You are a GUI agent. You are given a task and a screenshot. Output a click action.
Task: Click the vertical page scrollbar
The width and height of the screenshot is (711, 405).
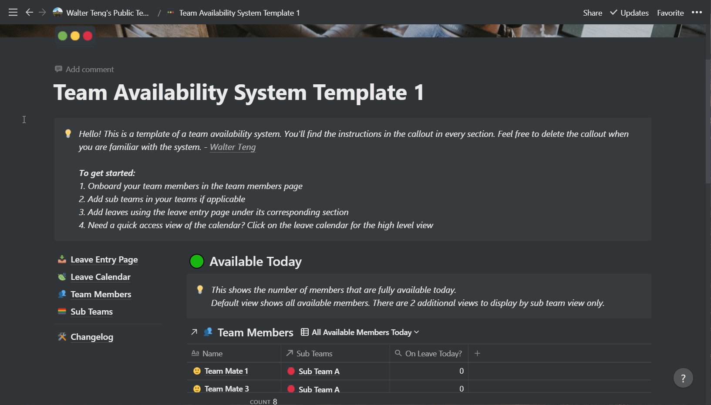tap(708, 122)
